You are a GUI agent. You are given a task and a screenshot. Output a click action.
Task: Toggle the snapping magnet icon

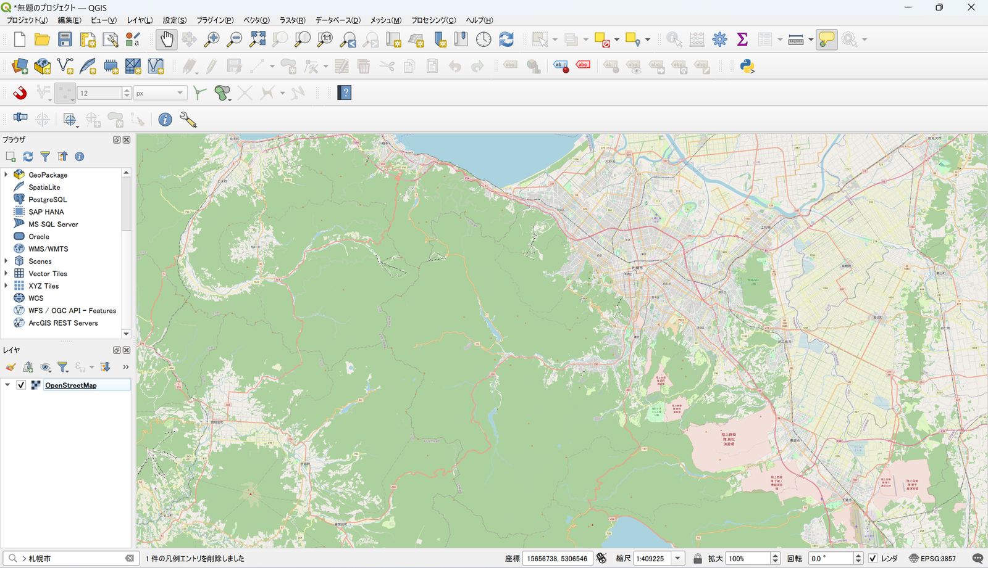coord(20,93)
